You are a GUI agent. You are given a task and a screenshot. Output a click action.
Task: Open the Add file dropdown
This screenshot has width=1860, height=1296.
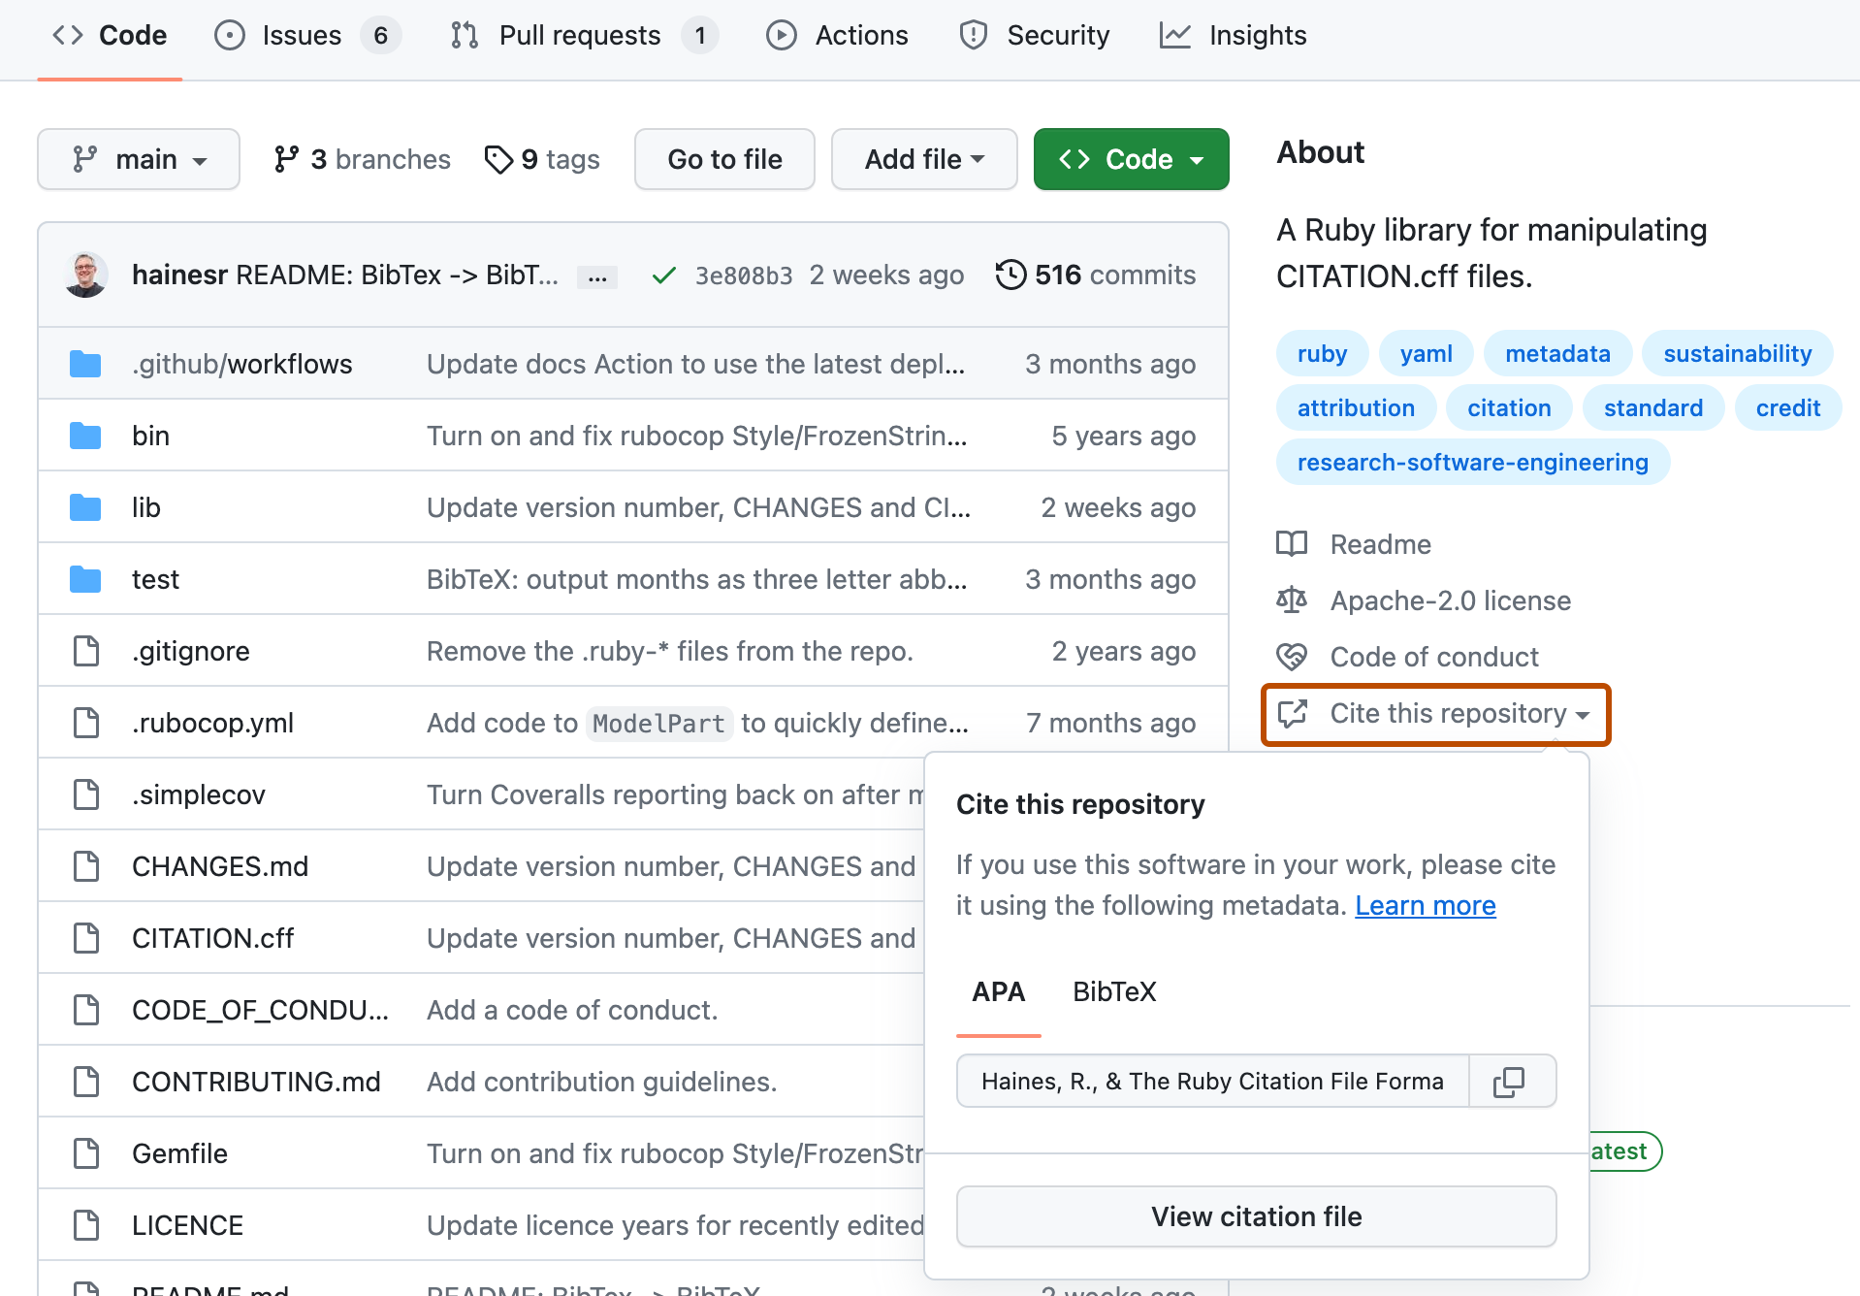coord(922,159)
